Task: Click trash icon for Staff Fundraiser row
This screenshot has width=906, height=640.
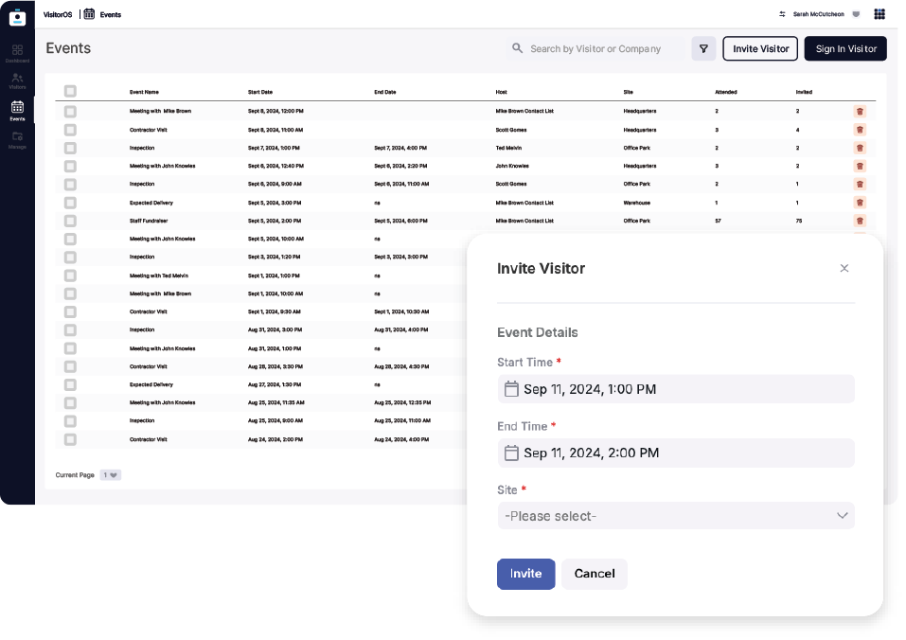Action: 860,221
